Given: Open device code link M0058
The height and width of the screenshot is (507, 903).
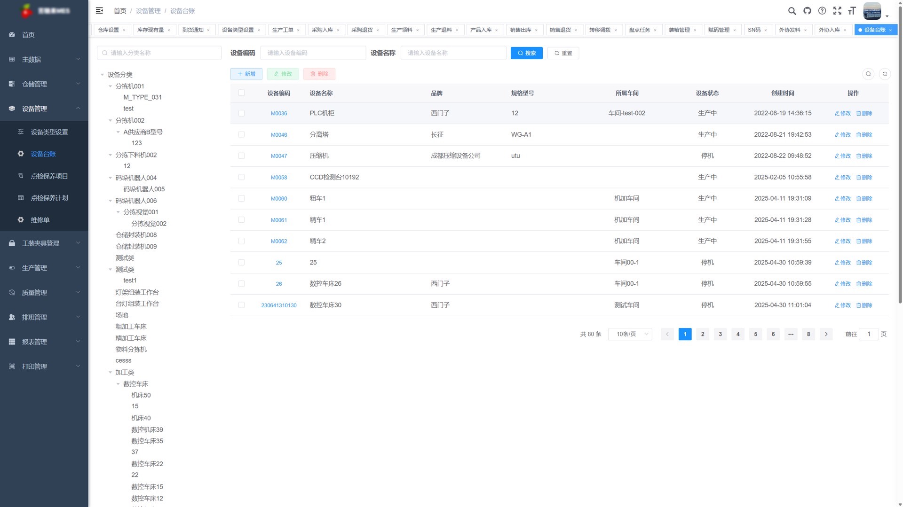Looking at the screenshot, I should 278,178.
